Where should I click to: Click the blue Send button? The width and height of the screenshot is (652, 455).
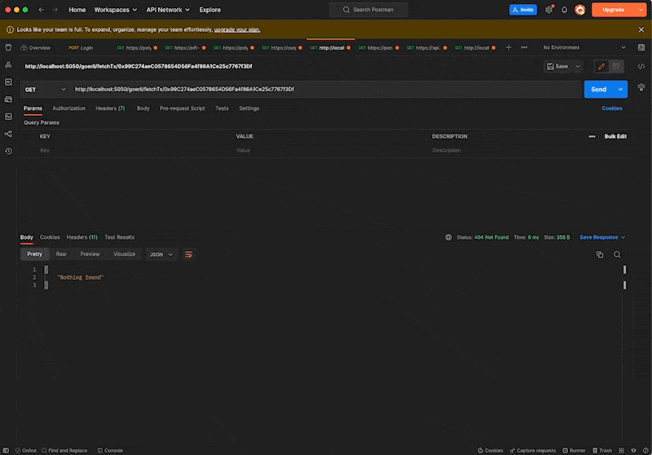(x=599, y=89)
